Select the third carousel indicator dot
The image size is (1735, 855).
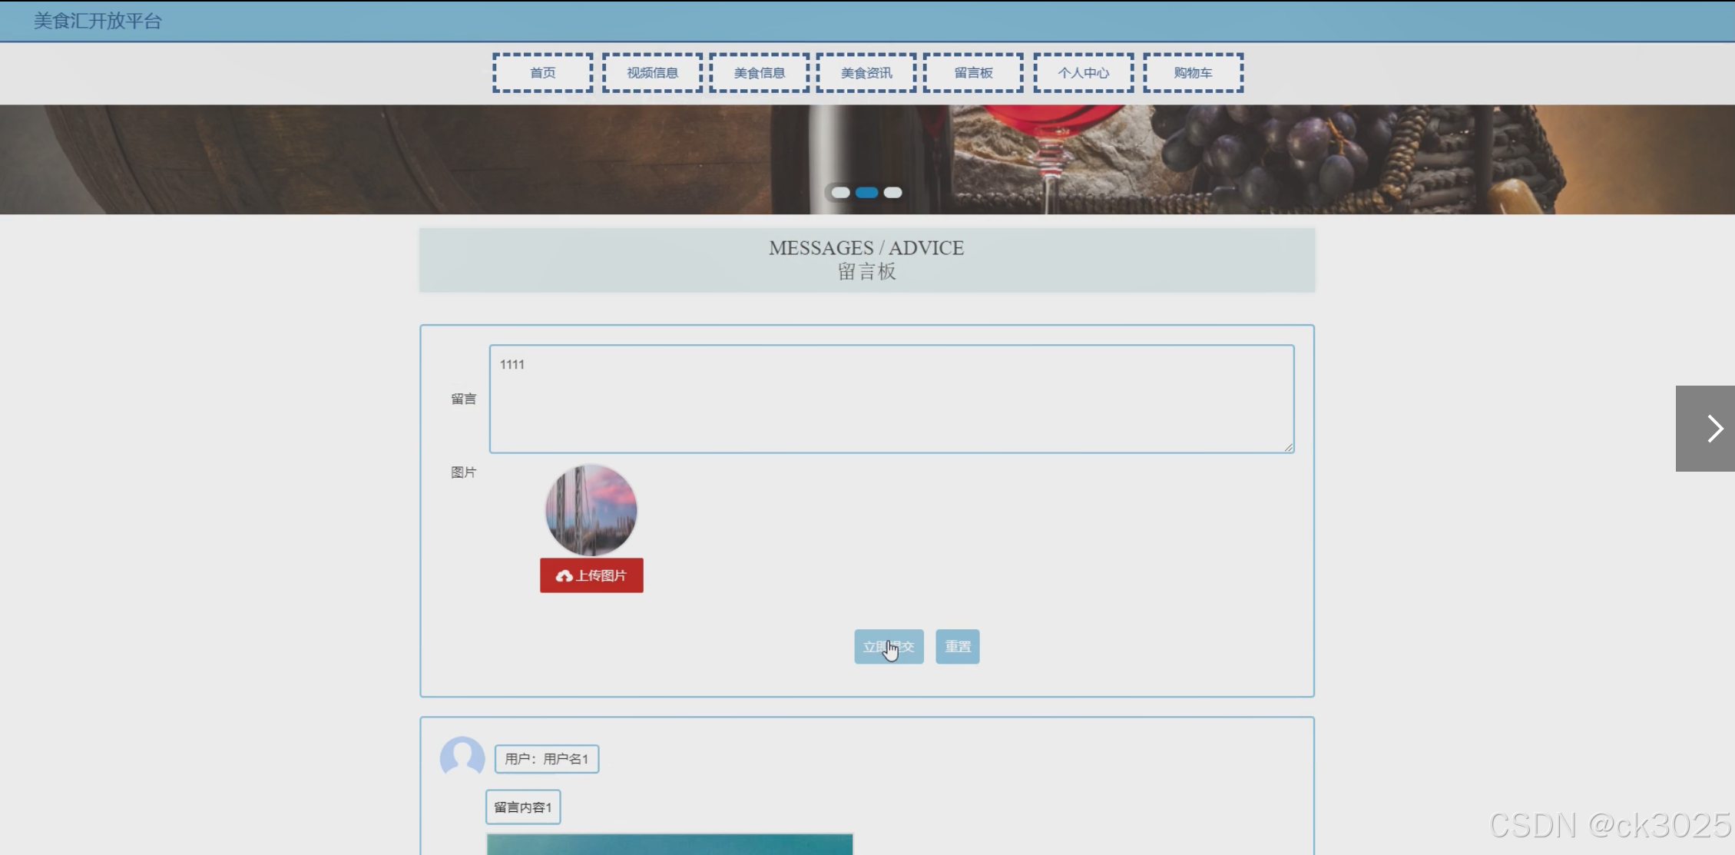(x=892, y=193)
